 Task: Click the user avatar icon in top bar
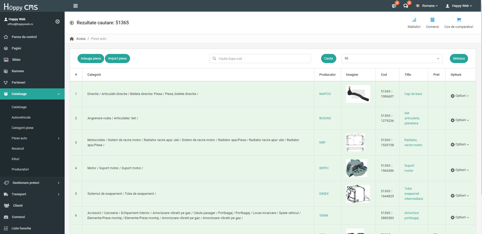[x=448, y=6]
